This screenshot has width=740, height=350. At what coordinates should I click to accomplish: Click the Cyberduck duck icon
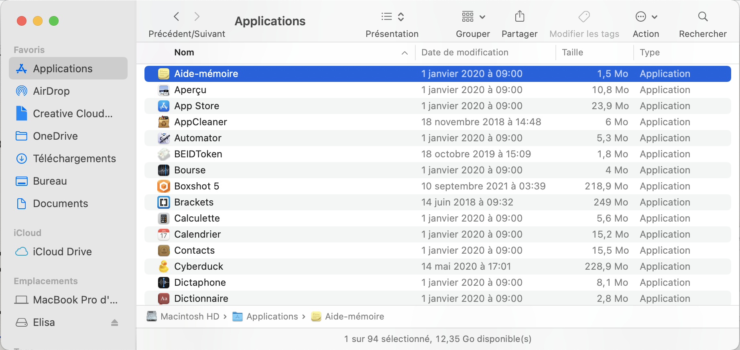point(164,267)
